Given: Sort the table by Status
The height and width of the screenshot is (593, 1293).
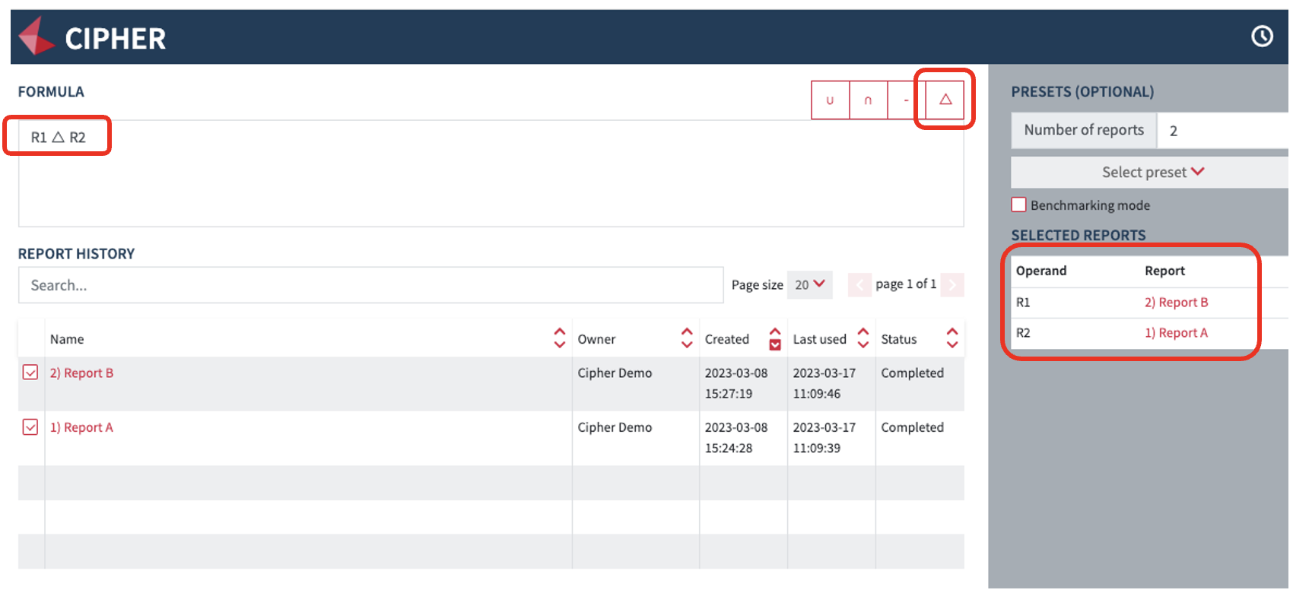Looking at the screenshot, I should click(952, 338).
